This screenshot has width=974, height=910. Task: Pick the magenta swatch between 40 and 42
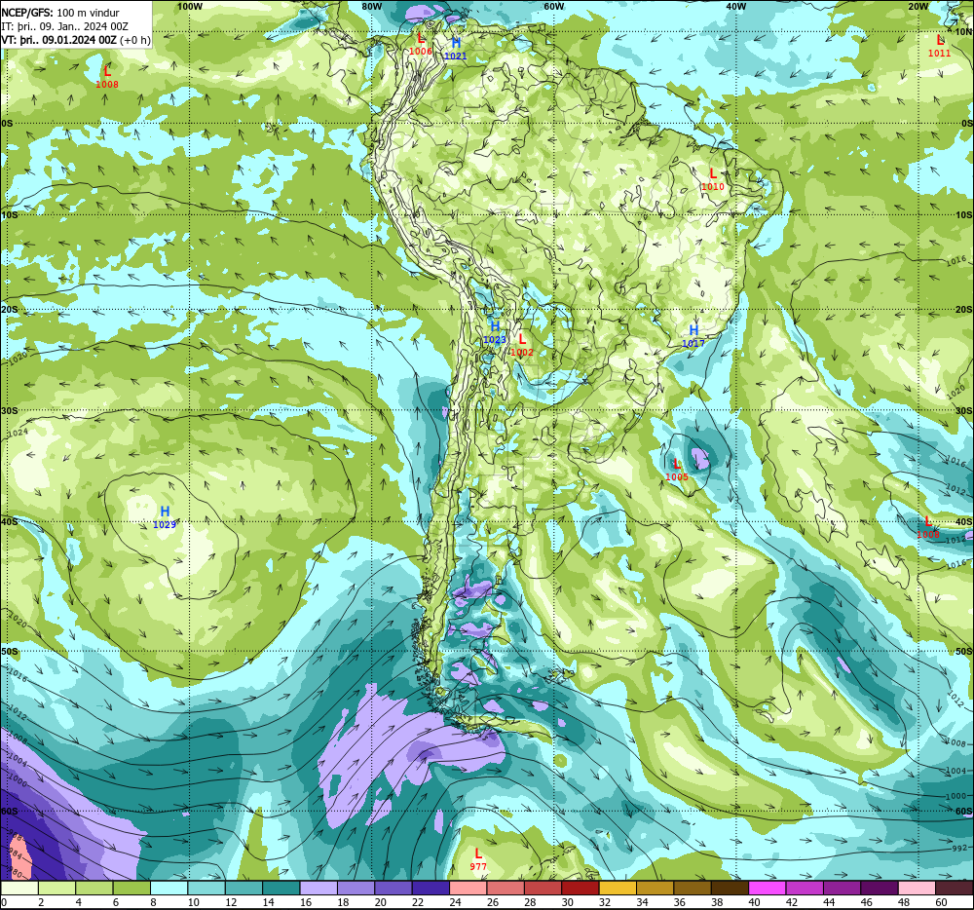tap(768, 889)
